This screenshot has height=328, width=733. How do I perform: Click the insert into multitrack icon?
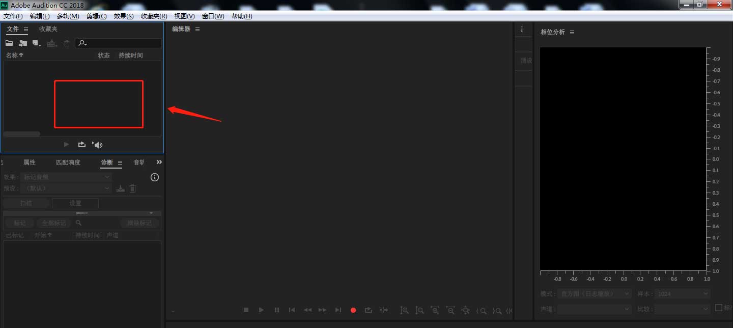coord(52,43)
